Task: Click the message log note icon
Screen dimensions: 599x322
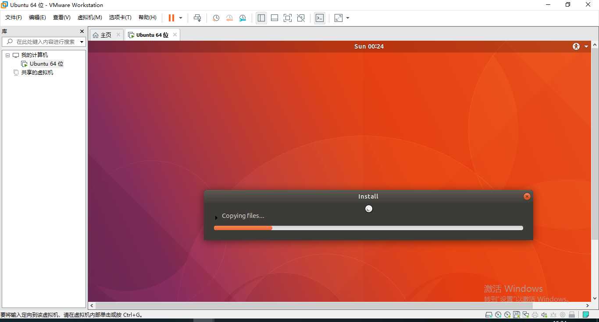Action: (x=586, y=315)
